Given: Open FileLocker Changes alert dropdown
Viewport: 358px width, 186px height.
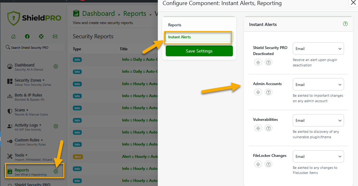Looking at the screenshot, I should pos(318,156).
